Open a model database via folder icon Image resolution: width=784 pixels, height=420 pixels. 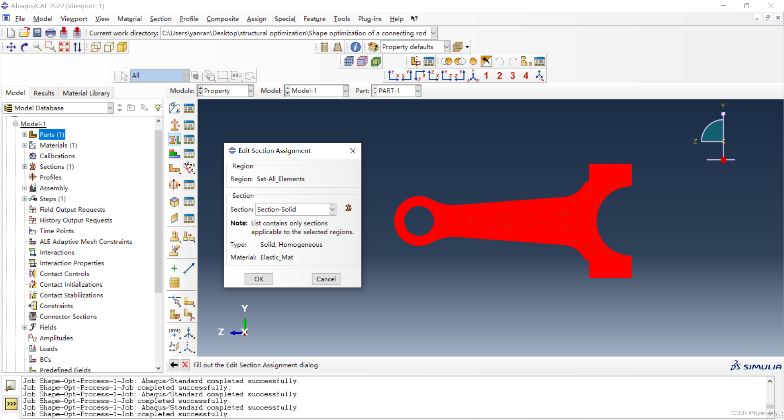24,33
